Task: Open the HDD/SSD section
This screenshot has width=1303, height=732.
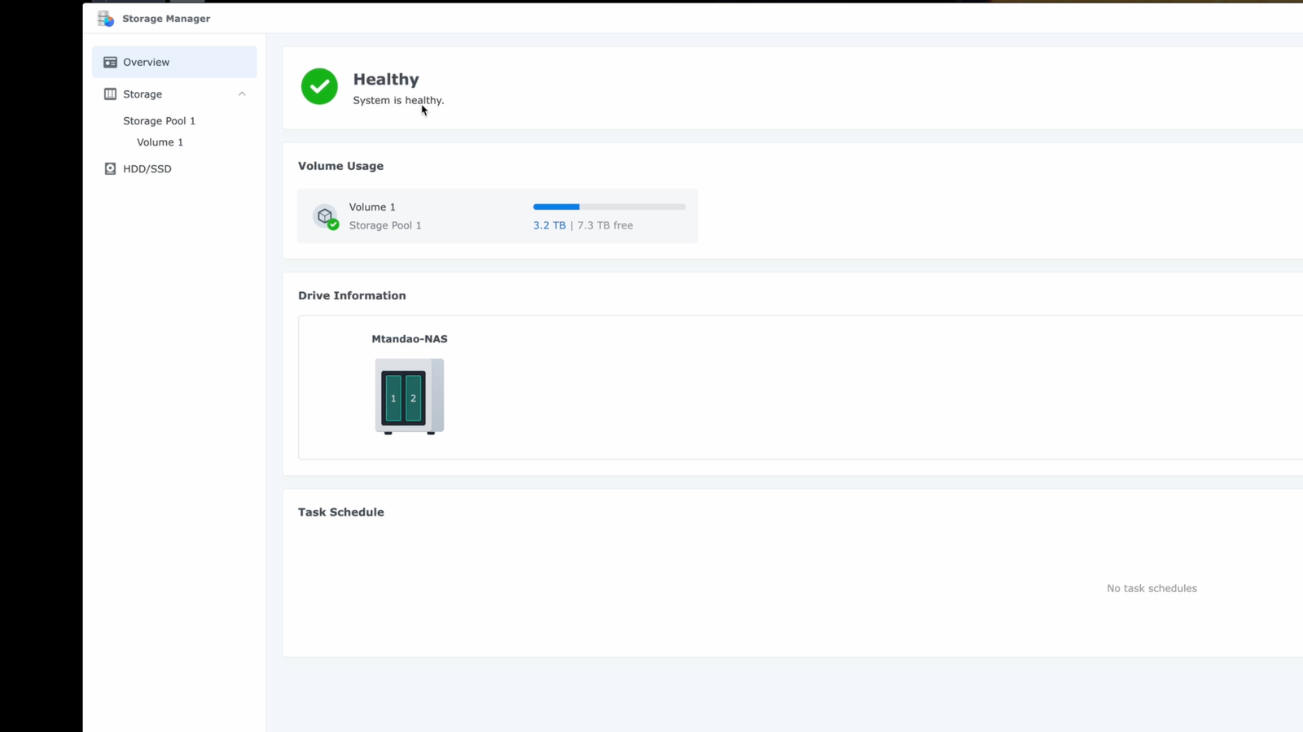Action: pos(147,168)
